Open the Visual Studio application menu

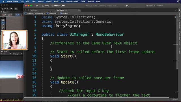click(x=12, y=2)
